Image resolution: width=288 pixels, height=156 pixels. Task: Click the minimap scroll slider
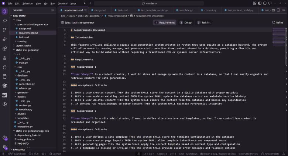point(279,33)
